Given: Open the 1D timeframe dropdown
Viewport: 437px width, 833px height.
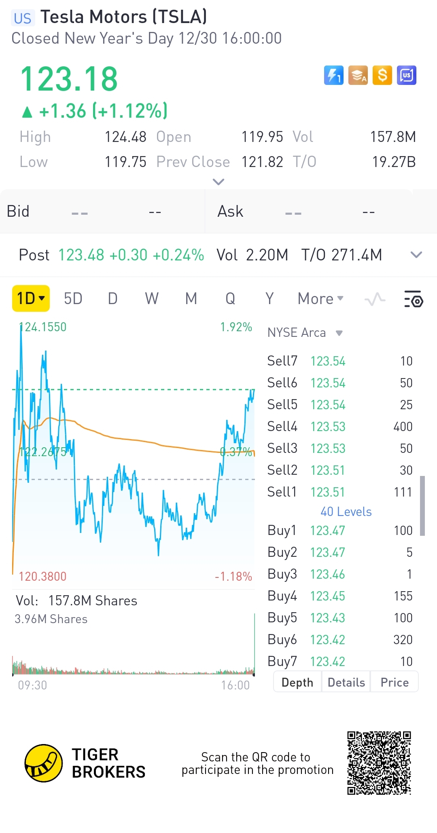Looking at the screenshot, I should [31, 298].
